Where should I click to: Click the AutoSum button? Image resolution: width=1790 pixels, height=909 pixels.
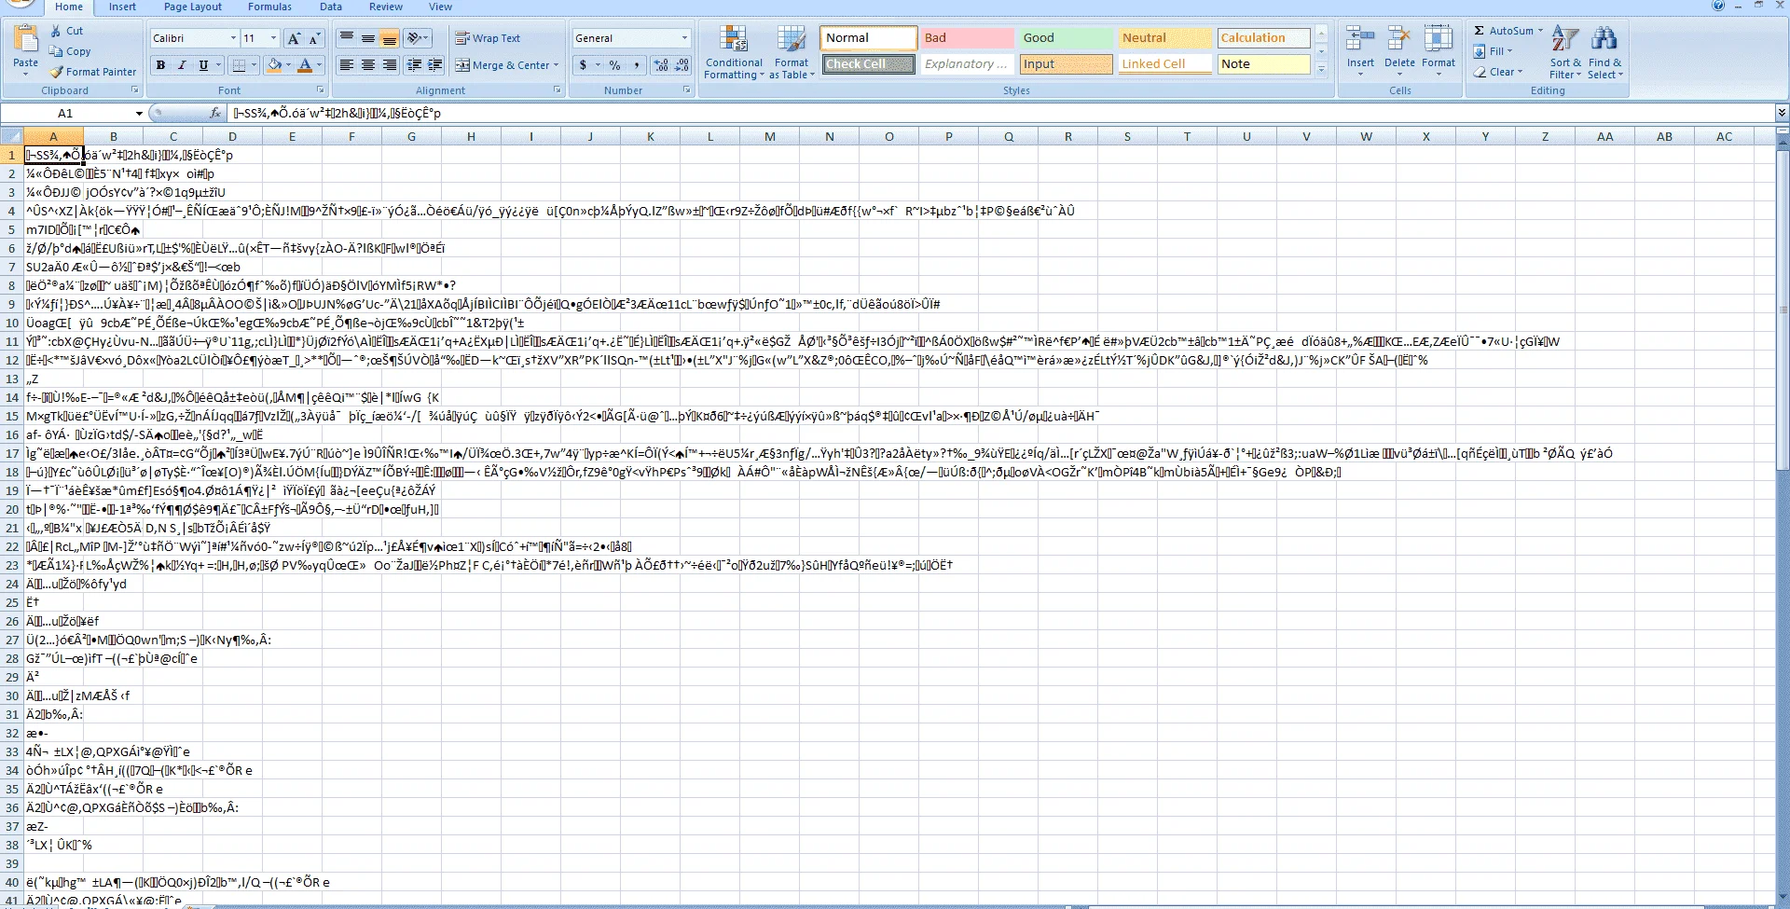1508,31
